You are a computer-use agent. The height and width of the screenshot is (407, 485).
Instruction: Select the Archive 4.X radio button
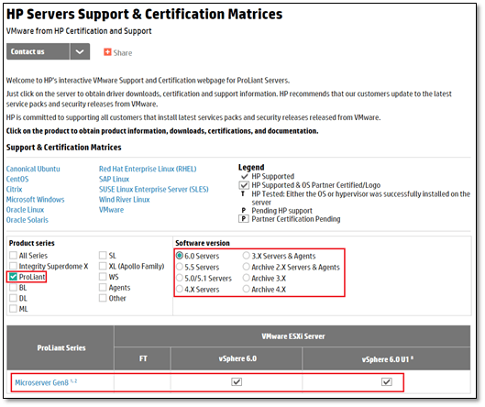[247, 289]
